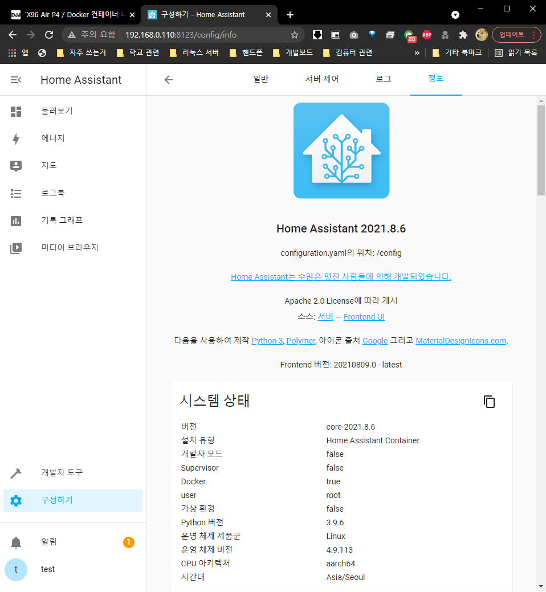
Task: Bookmark this page with the star
Action: (x=295, y=35)
